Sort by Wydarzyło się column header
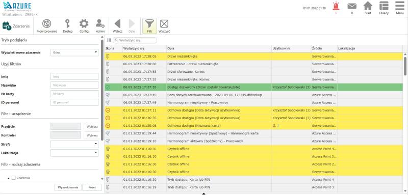The height and width of the screenshot is (195, 408). tap(144, 48)
